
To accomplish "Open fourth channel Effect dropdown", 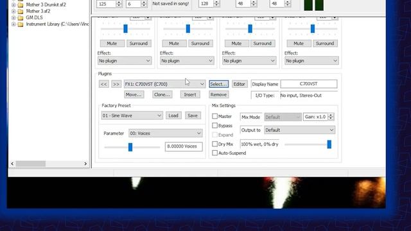I will click(x=311, y=61).
